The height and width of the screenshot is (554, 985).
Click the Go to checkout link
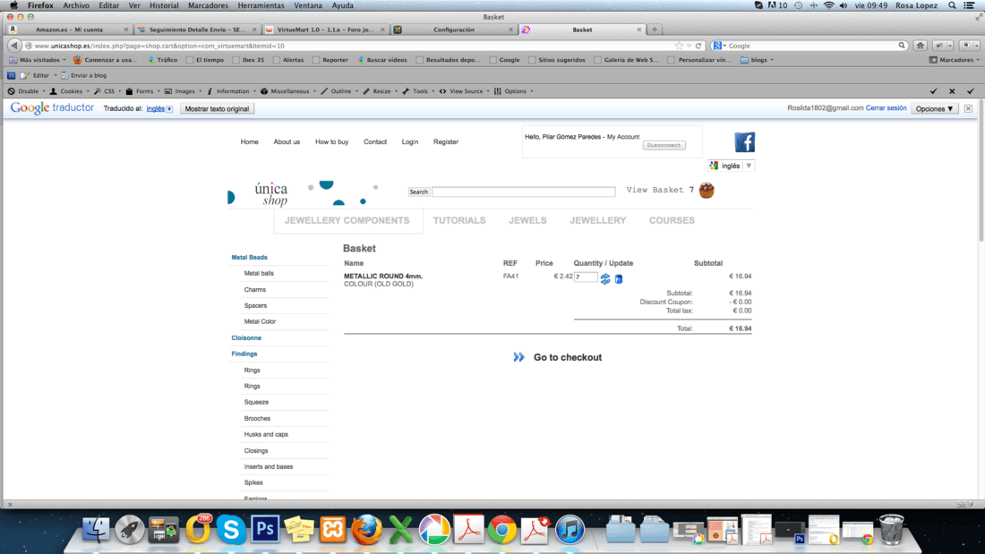[x=567, y=357]
